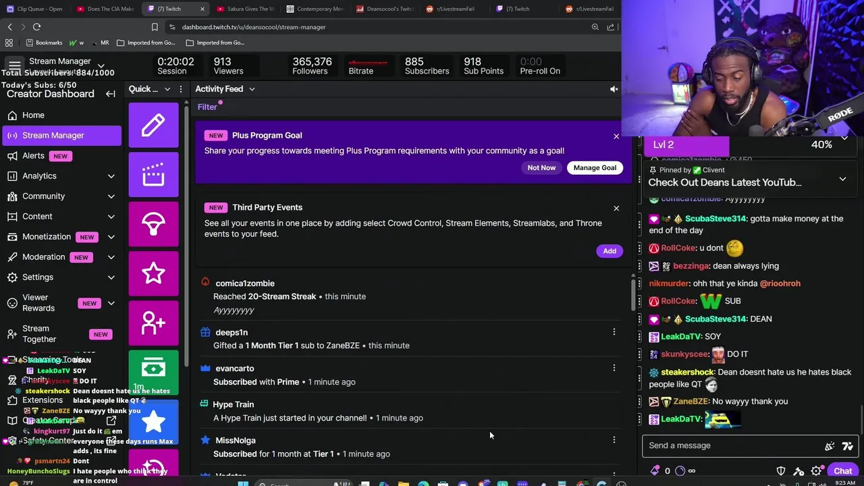Click Manage Goal button
Image resolution: width=864 pixels, height=486 pixels.
(595, 167)
